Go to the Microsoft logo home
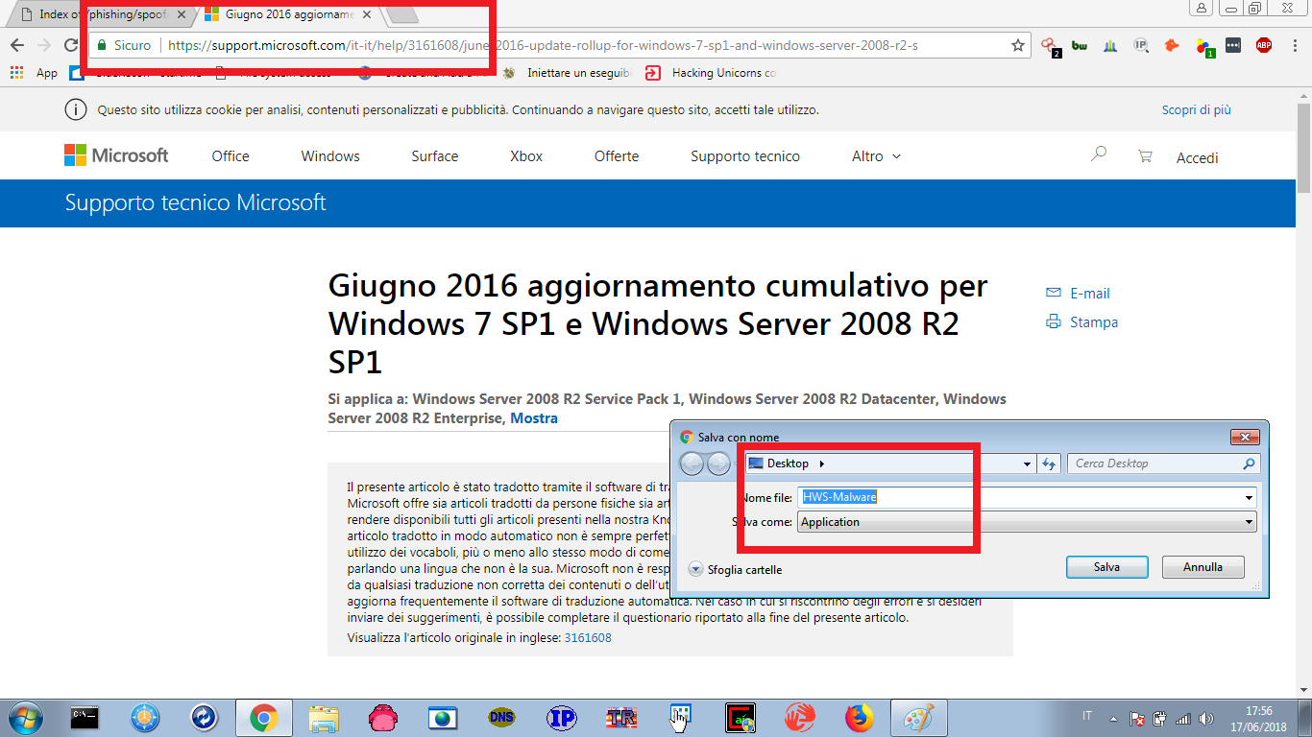Screen dimensions: 1312x737 point(116,155)
